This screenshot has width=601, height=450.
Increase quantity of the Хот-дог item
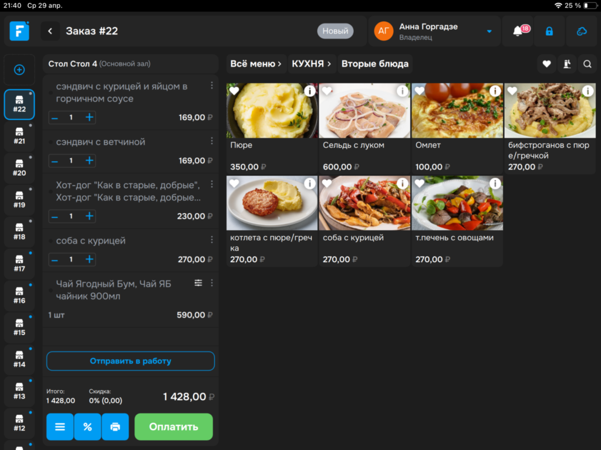point(89,216)
